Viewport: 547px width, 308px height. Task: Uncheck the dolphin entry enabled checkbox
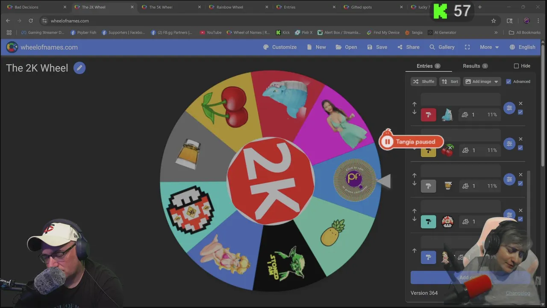click(521, 112)
